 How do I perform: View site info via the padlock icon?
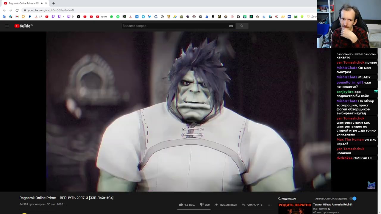pos(25,10)
